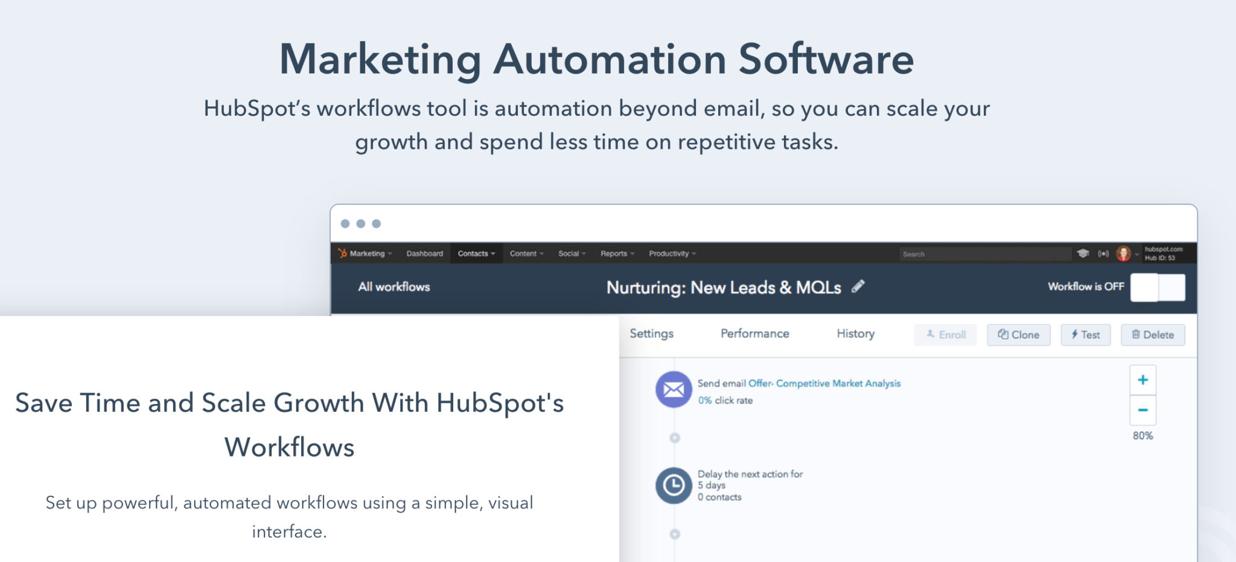Screen dimensions: 1236x562
Task: Open the profile avatar account menu
Action: pos(1125,254)
